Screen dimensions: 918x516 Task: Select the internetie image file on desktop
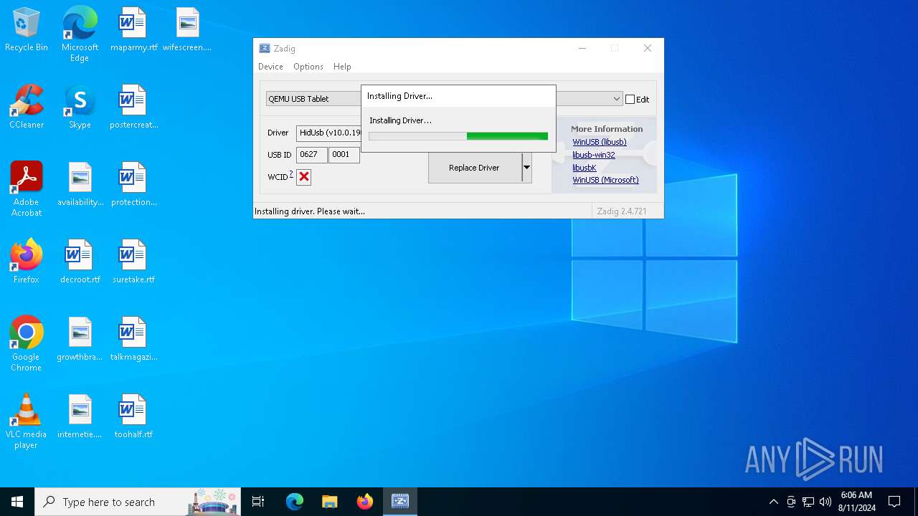click(80, 417)
